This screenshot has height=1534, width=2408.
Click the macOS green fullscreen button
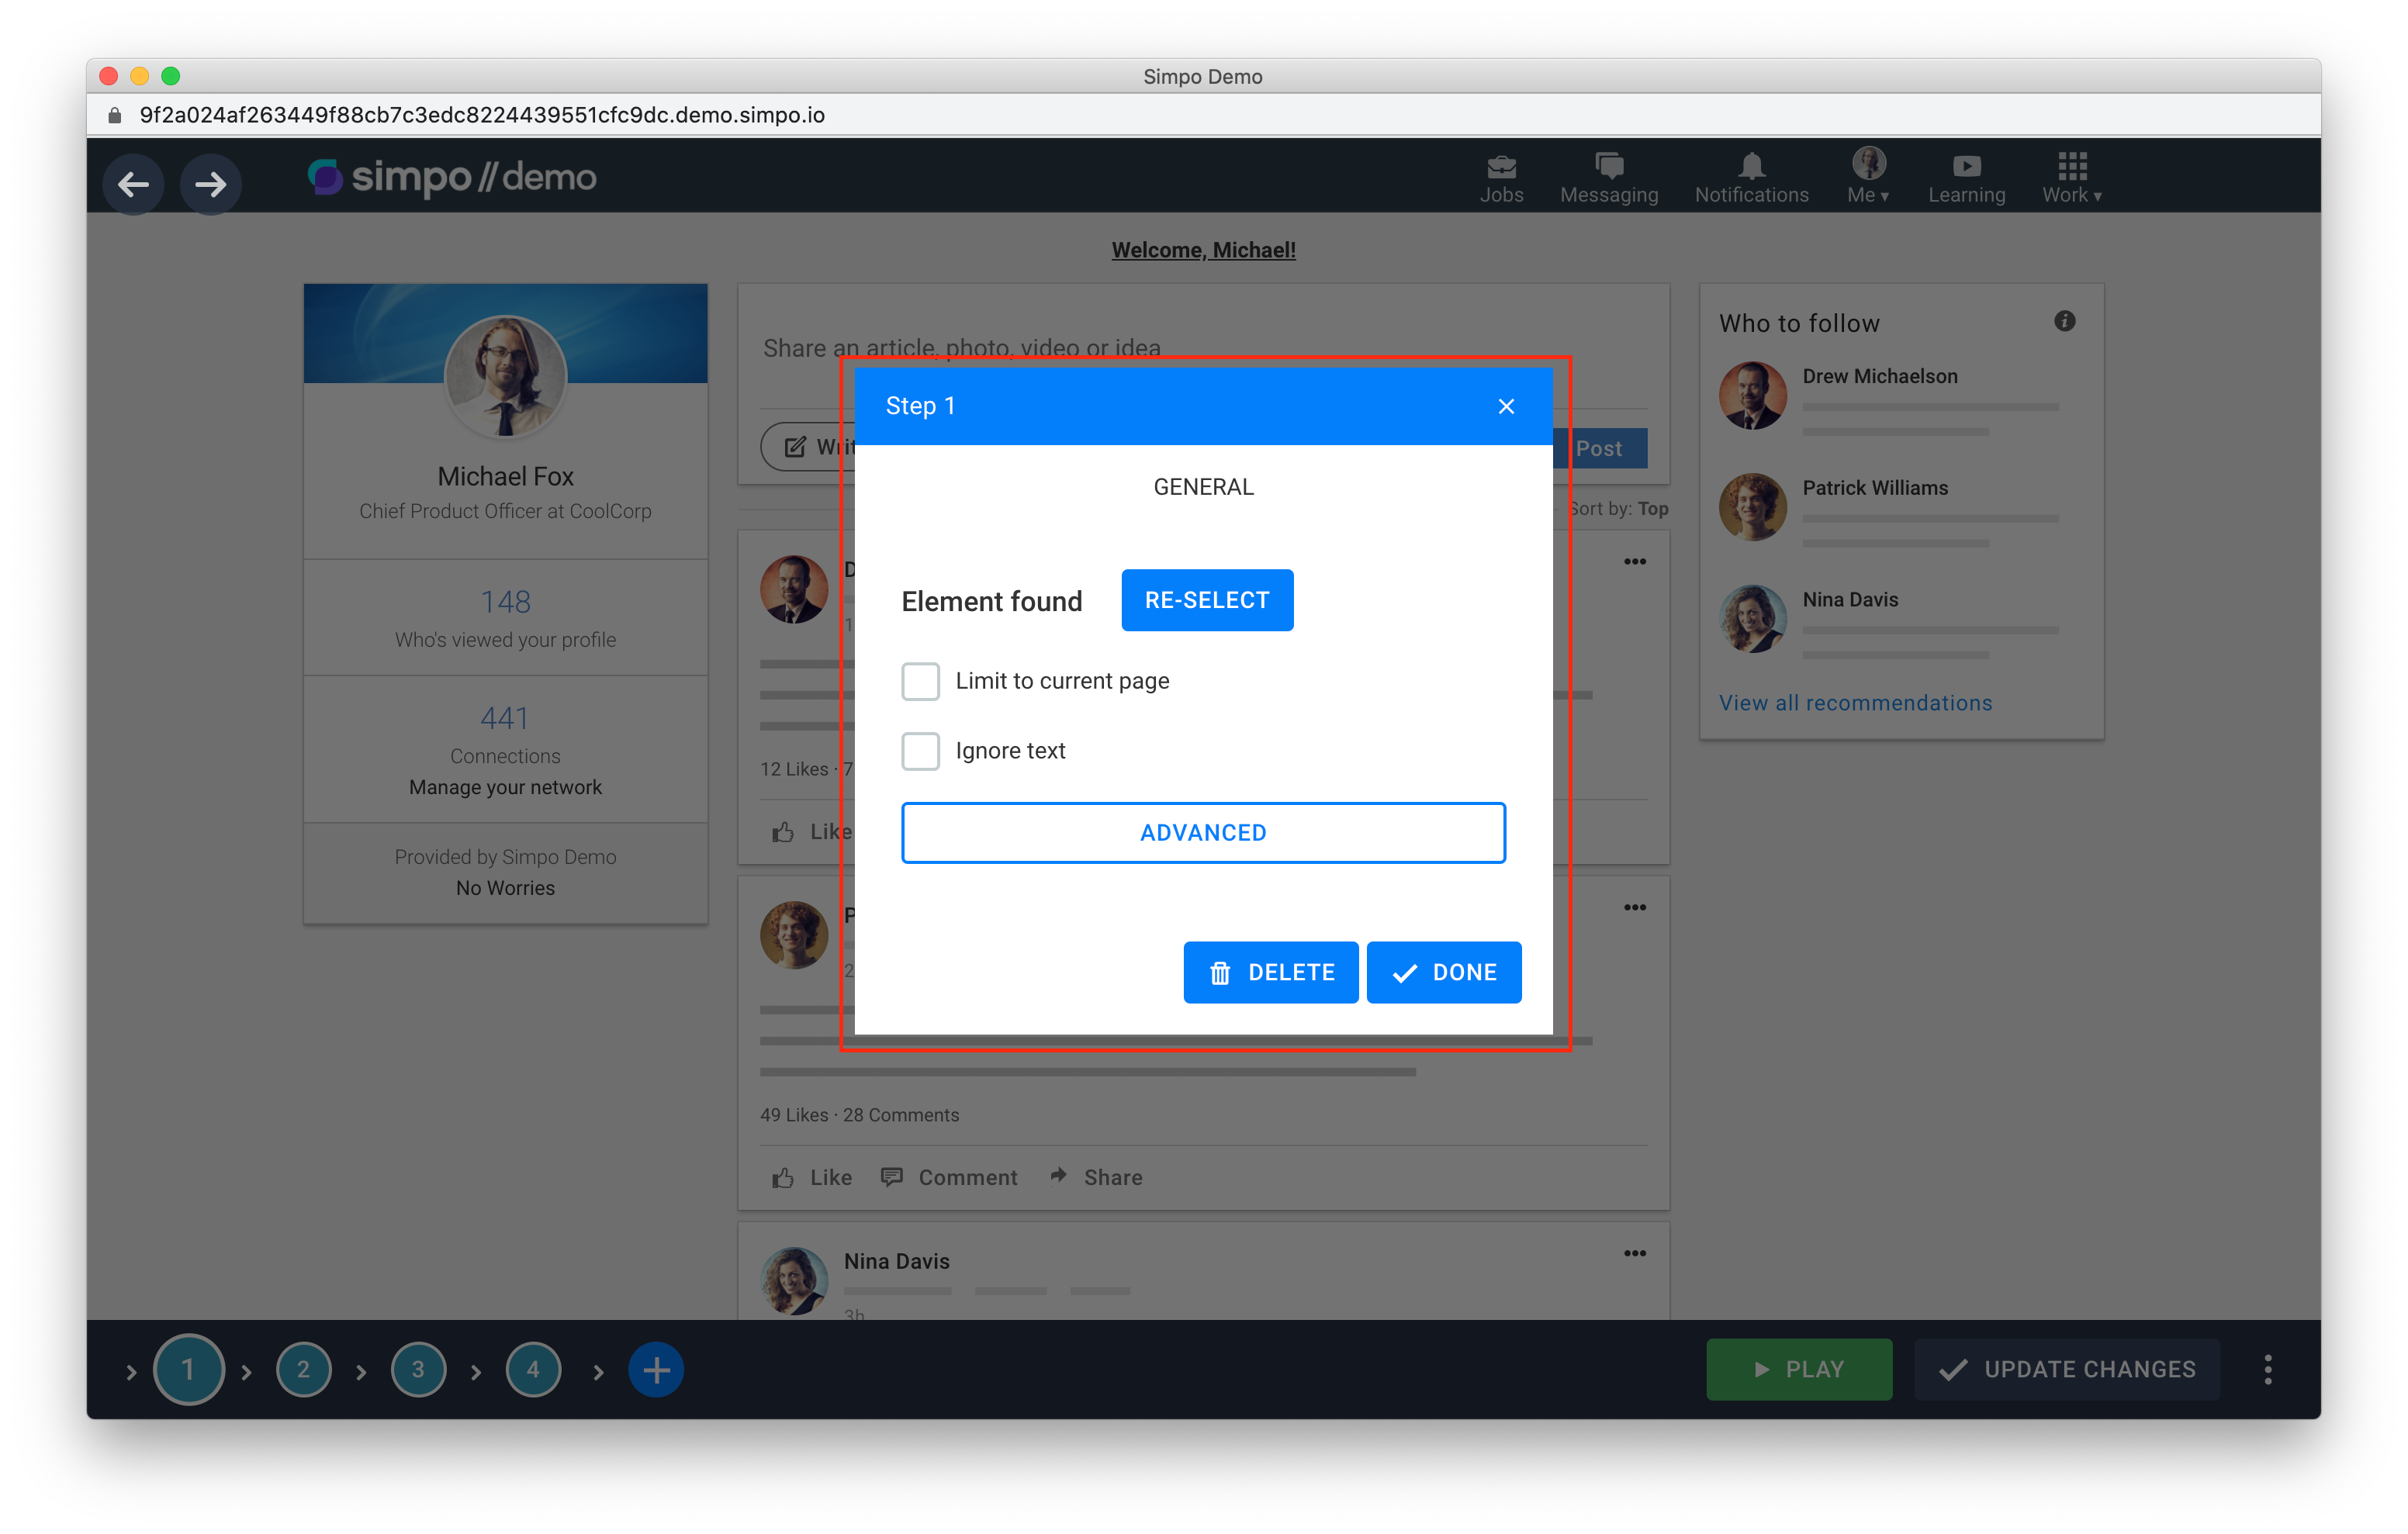[x=171, y=76]
